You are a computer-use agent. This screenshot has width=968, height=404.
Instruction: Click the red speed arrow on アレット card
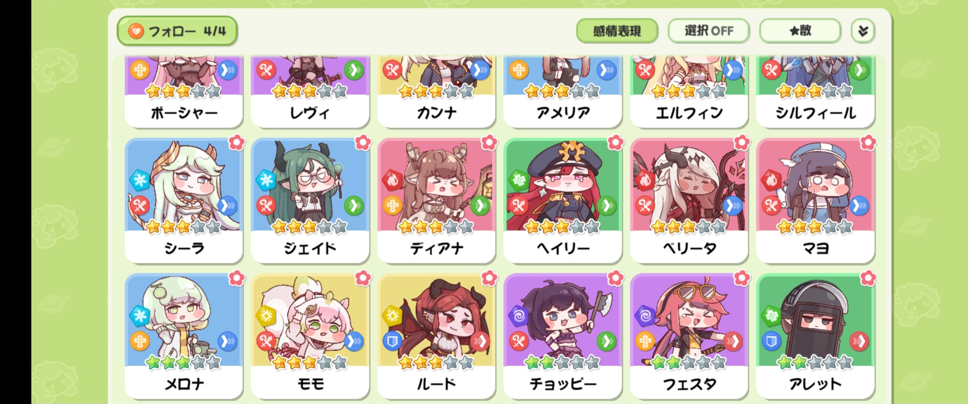(x=859, y=341)
